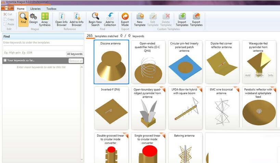The width and height of the screenshot is (280, 163).
Task: Switch to the Toolbox tab
Action: tap(51, 9)
